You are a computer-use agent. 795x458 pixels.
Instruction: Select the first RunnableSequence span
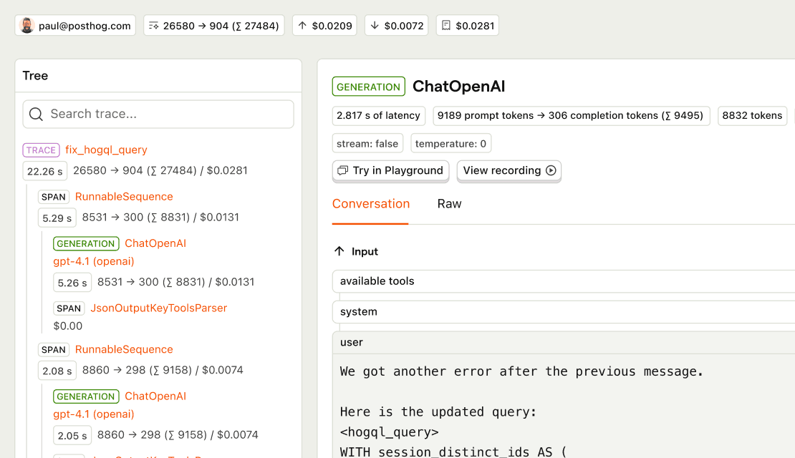124,197
